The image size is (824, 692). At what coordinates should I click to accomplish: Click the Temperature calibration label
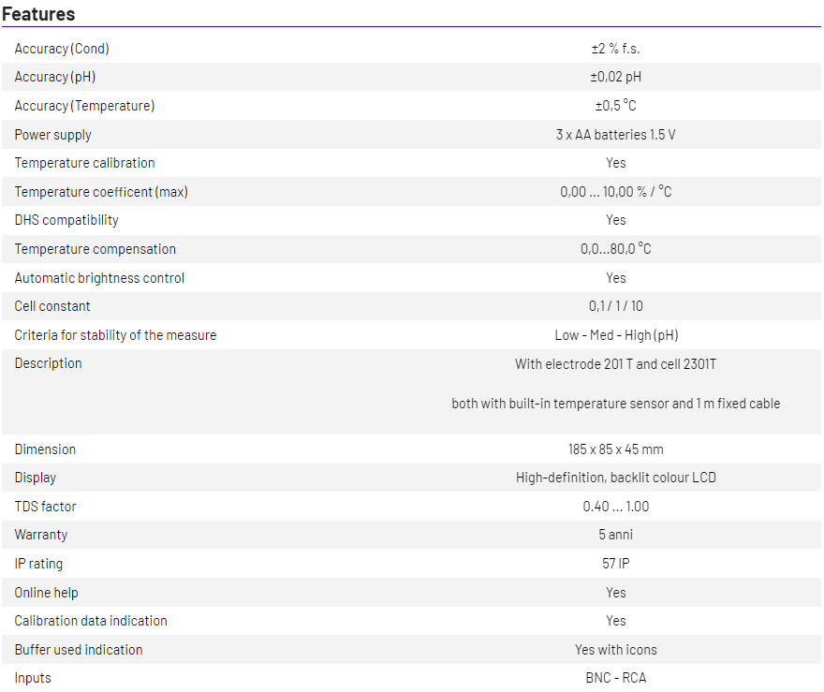tap(84, 163)
